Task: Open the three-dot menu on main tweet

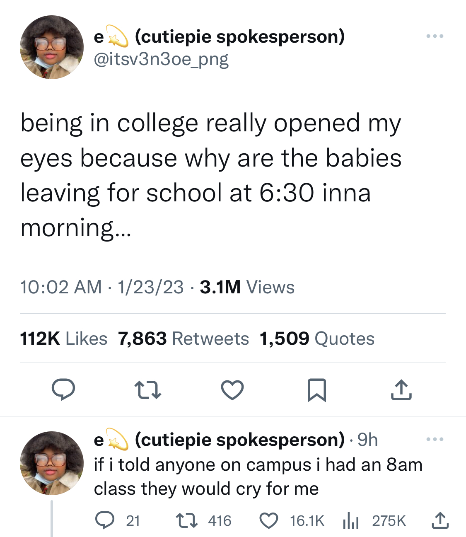Action: [x=435, y=36]
